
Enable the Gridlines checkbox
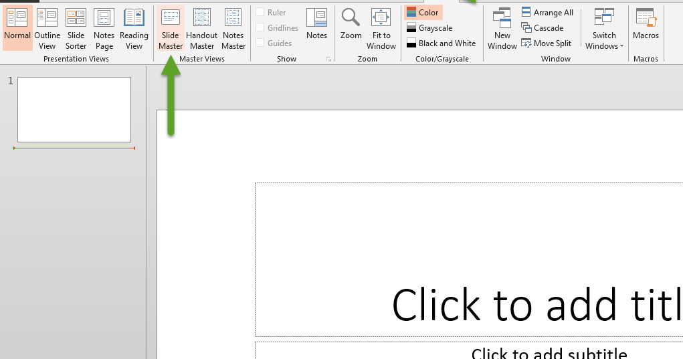tap(260, 27)
